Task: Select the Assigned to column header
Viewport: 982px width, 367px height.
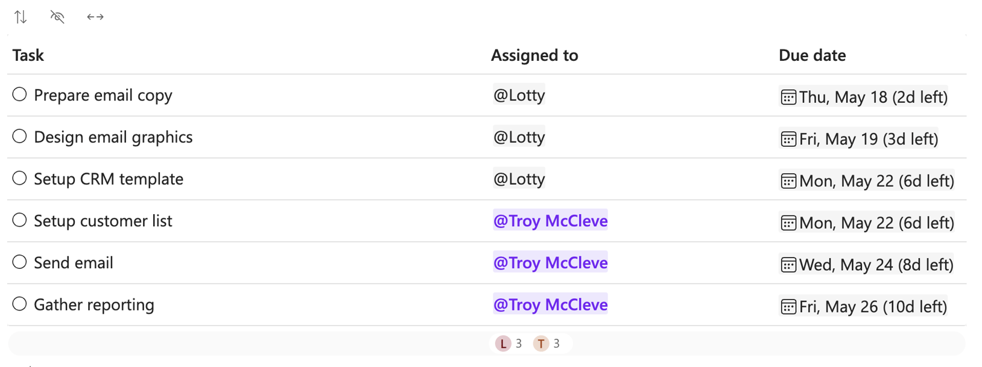Action: [x=534, y=55]
